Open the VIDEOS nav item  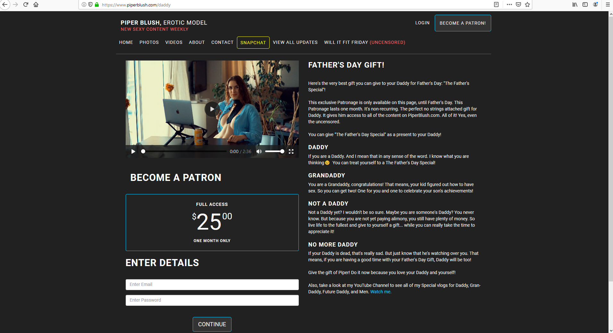pyautogui.click(x=174, y=42)
